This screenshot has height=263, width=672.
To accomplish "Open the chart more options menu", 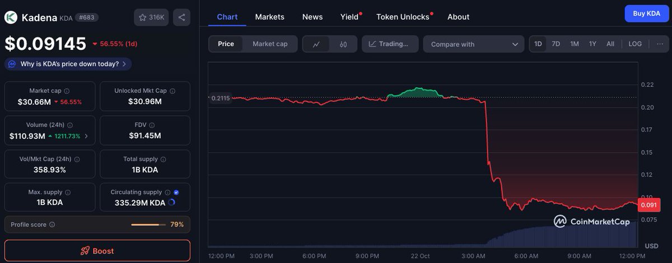I will pos(660,44).
